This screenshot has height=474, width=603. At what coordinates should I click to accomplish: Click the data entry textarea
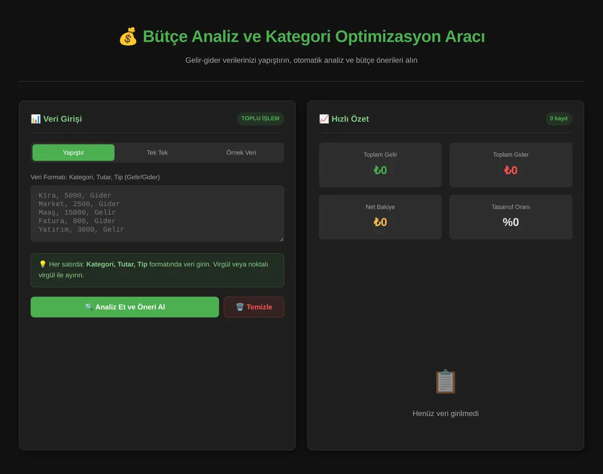click(157, 213)
